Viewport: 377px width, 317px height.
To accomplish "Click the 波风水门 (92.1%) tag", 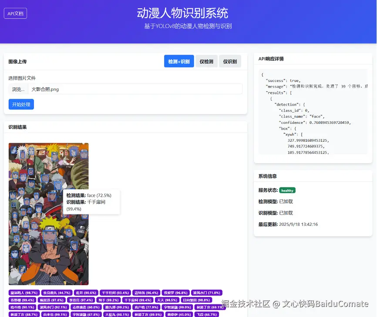I will [x=54, y=307].
